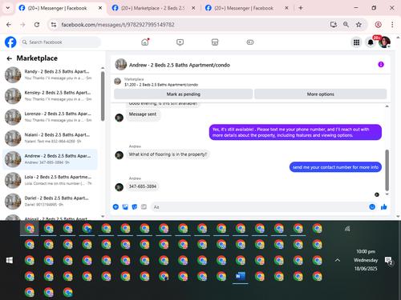Viewport: 401px width, 300px height.
Task: View site information icon in address bar
Action: pos(54,25)
